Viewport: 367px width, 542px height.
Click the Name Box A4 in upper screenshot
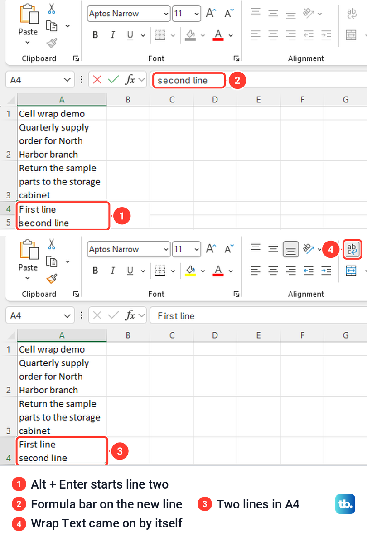coord(40,80)
